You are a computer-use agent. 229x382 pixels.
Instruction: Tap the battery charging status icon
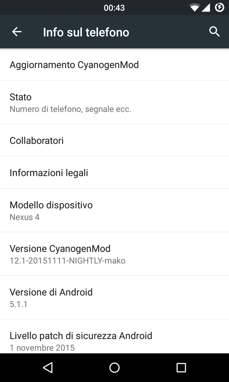click(x=220, y=7)
